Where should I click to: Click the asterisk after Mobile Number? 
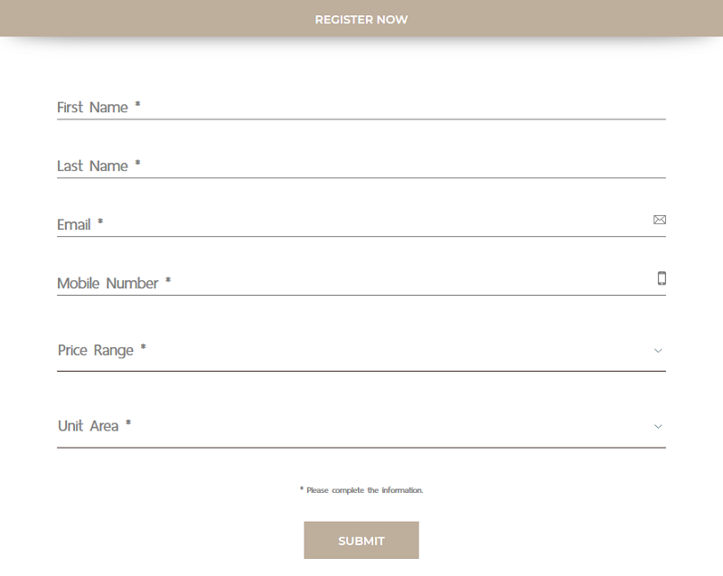pos(168,280)
